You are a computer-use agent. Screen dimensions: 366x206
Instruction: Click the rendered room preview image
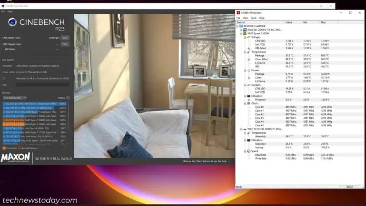click(154, 86)
